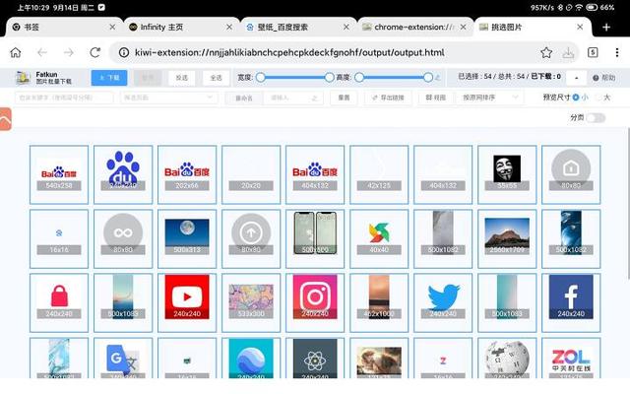Viewport: 630px width, 394px height.
Task: Focus the keyword filter input field
Action: 64,98
